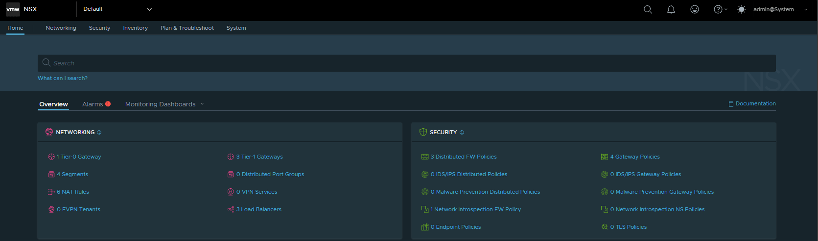Click 'What can I search?' link
The image size is (818, 241).
click(63, 78)
